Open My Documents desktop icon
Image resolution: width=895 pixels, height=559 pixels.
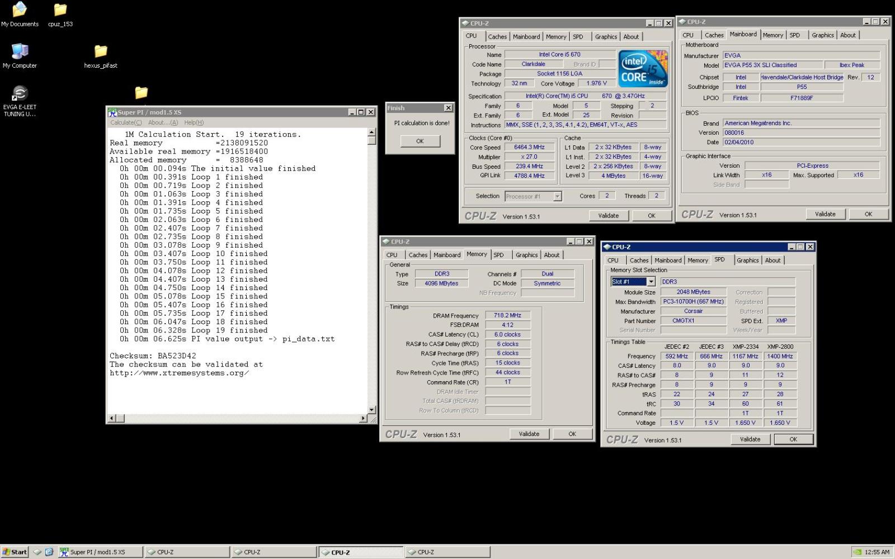(x=20, y=14)
